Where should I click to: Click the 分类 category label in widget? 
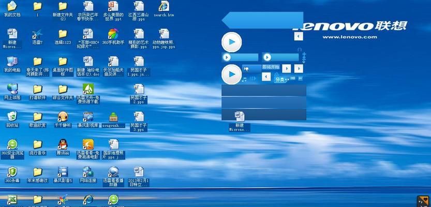(280, 79)
